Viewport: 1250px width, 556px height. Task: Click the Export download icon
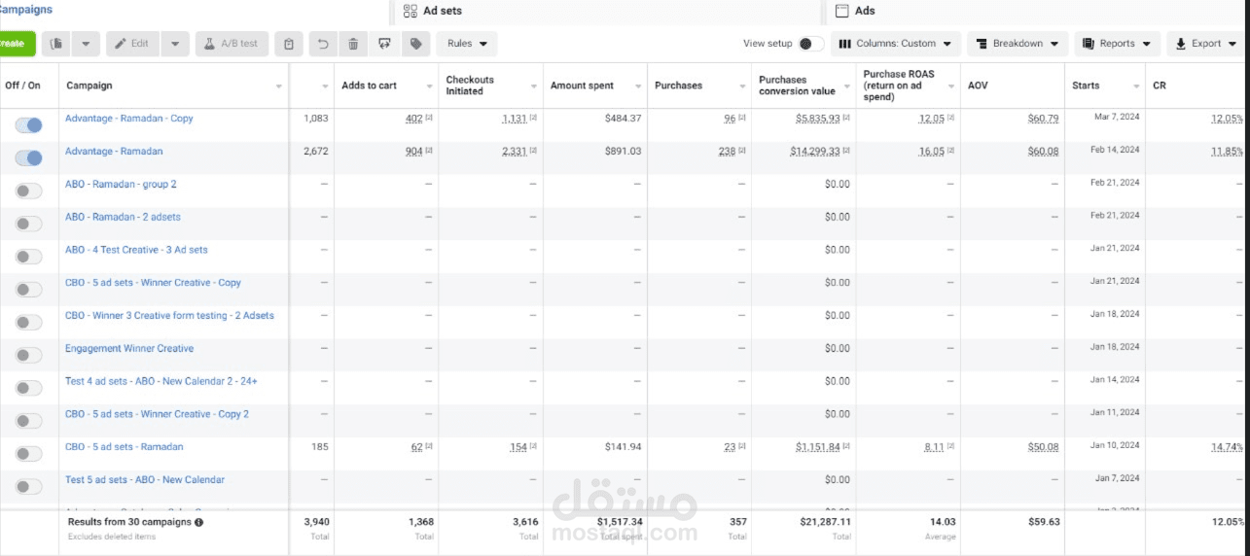[1180, 44]
